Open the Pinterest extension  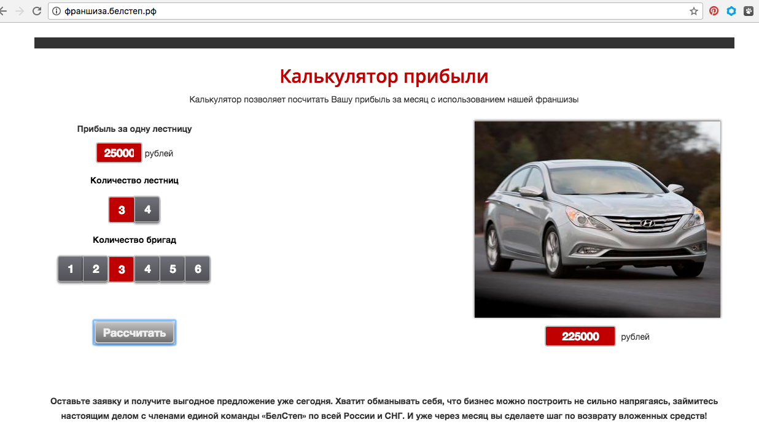714,11
